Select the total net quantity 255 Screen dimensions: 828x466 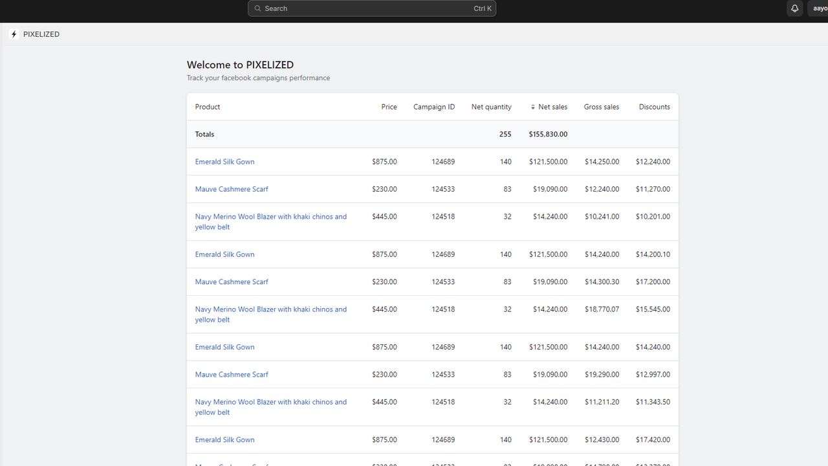coord(505,134)
